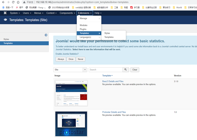Open the 百度一下 bookmark
Screen dimensions: 197x140
pos(8,8)
